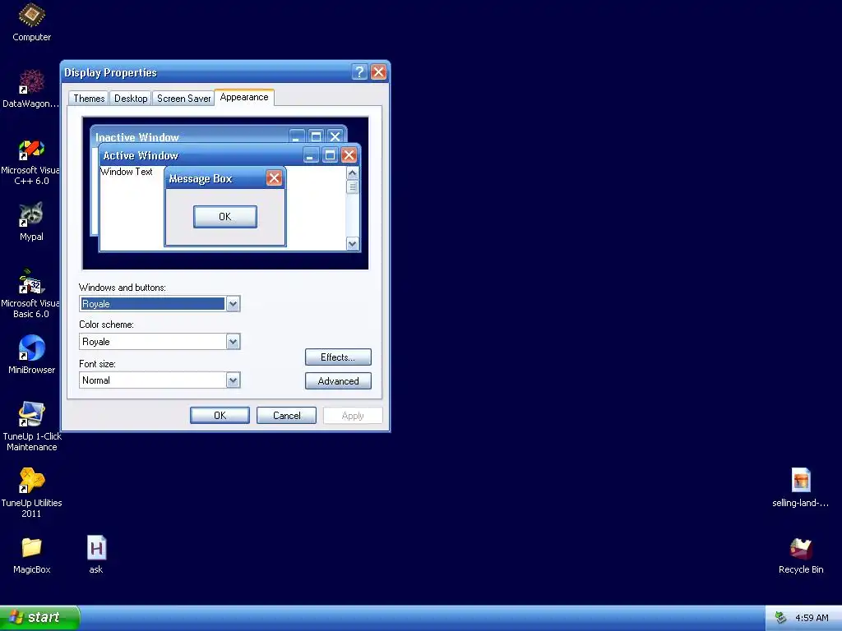Select the MiniBrowser desktop icon
This screenshot has height=631, width=842.
point(32,355)
